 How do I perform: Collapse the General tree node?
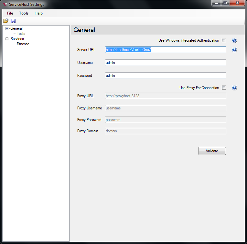7,29
